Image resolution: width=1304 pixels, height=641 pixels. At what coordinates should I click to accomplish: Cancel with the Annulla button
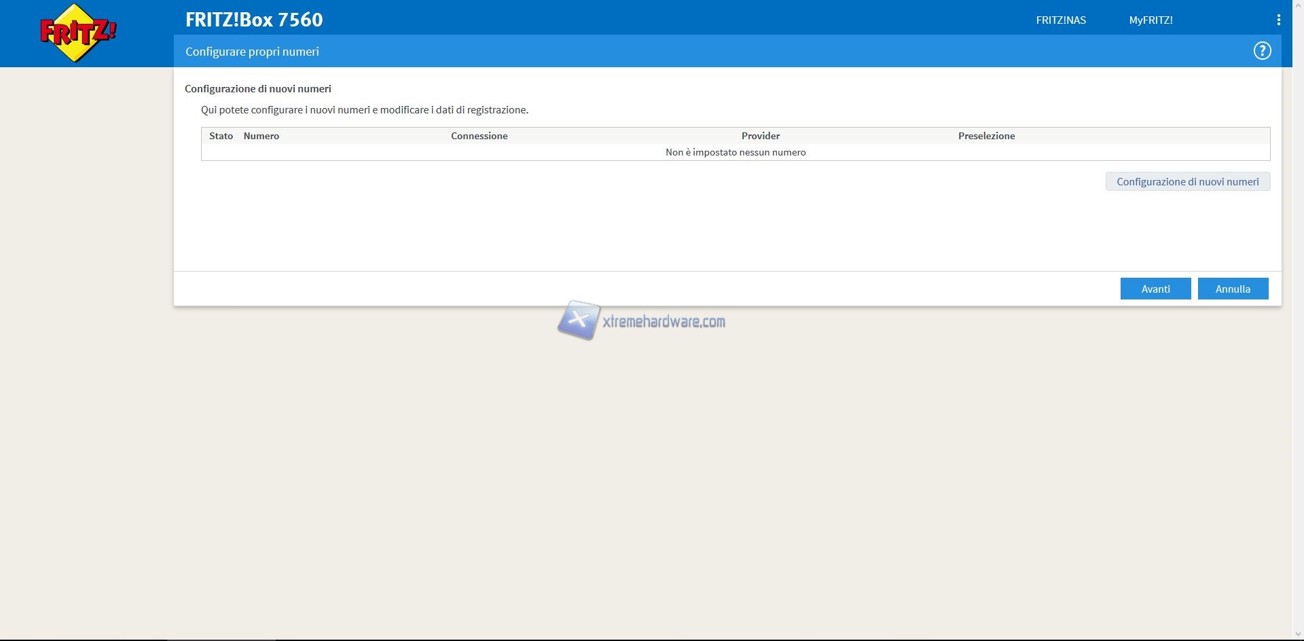[1233, 289]
